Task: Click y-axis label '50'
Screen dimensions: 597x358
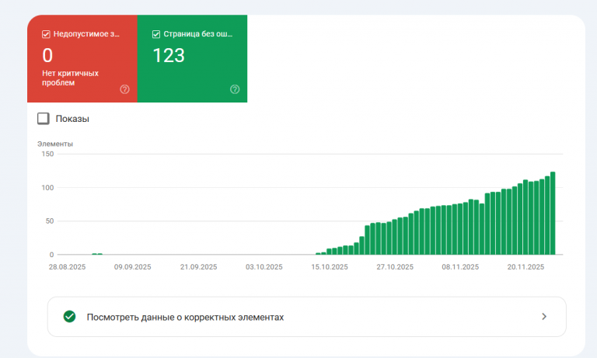Action: pyautogui.click(x=50, y=221)
